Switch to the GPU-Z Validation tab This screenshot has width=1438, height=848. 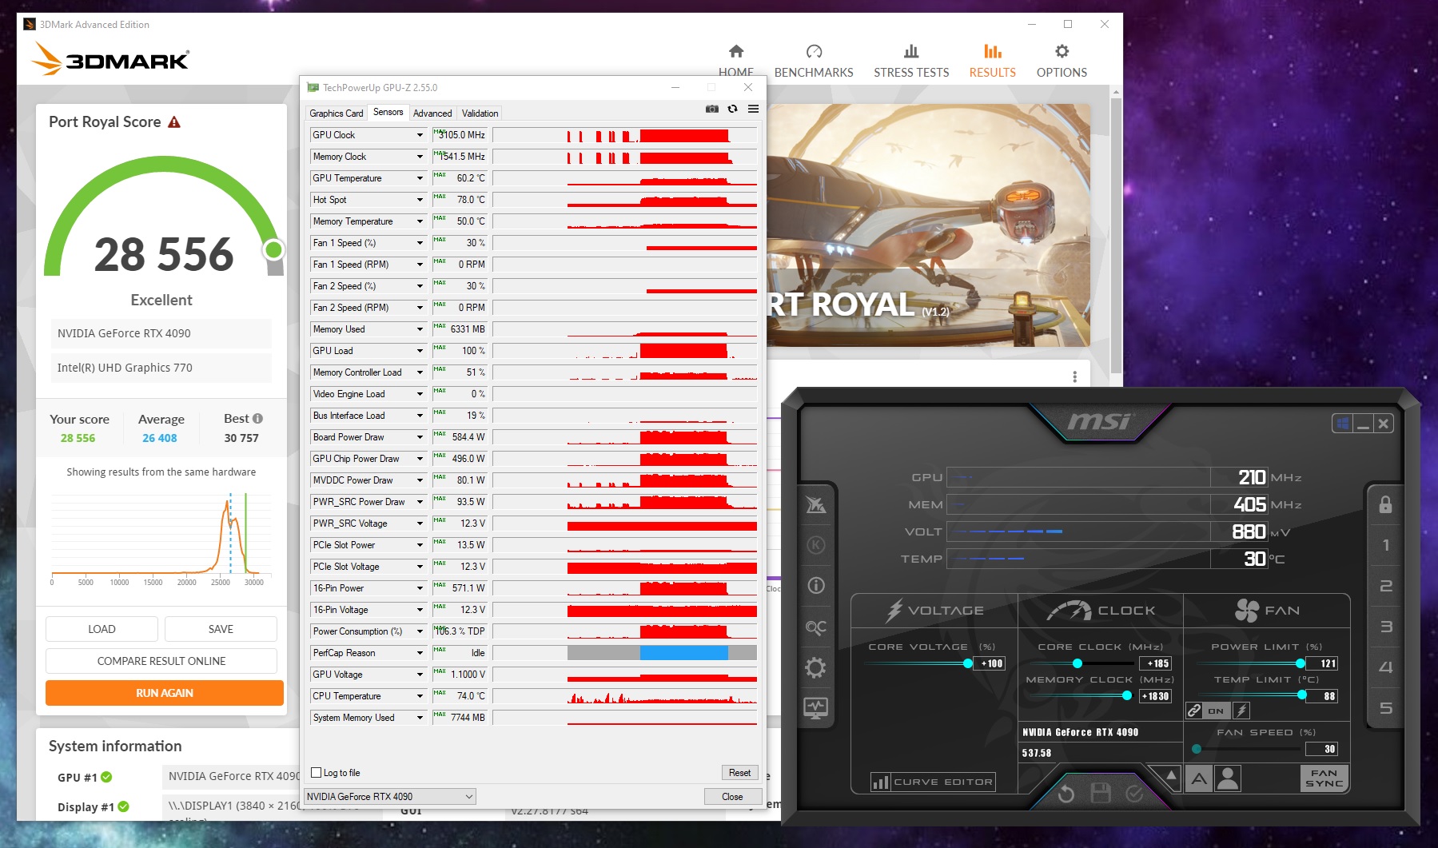(480, 113)
